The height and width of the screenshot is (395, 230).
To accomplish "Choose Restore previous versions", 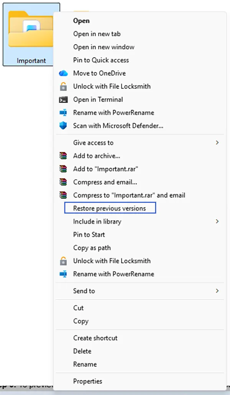I will tap(110, 208).
